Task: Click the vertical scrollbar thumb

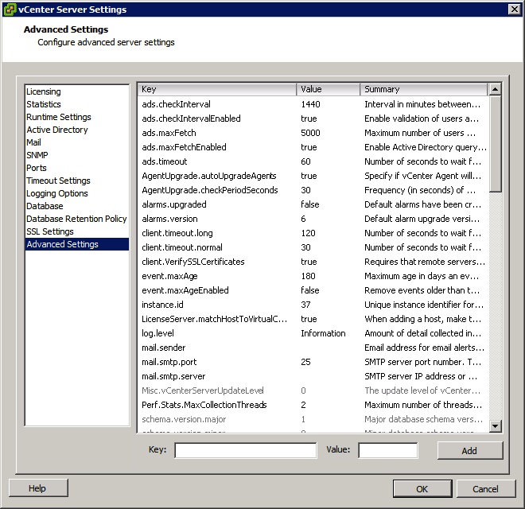Action: coord(495,144)
